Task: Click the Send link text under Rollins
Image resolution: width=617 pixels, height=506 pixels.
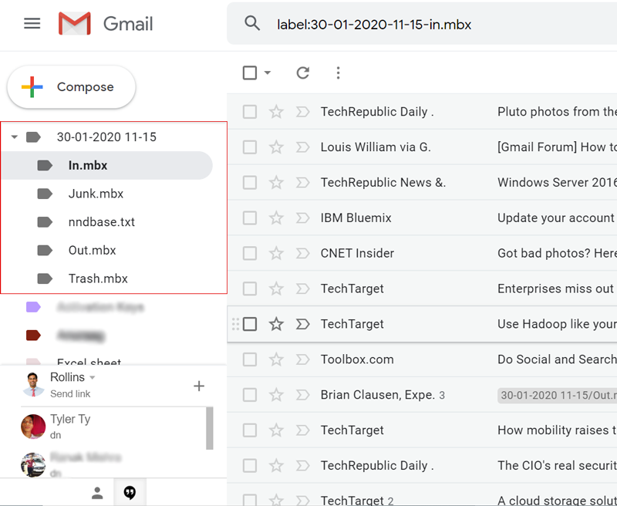Action: tap(70, 394)
